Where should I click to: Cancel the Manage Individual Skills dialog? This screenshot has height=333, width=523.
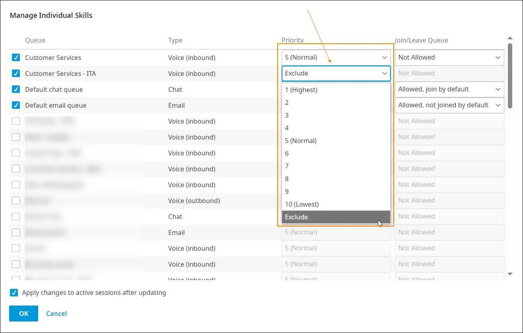56,314
